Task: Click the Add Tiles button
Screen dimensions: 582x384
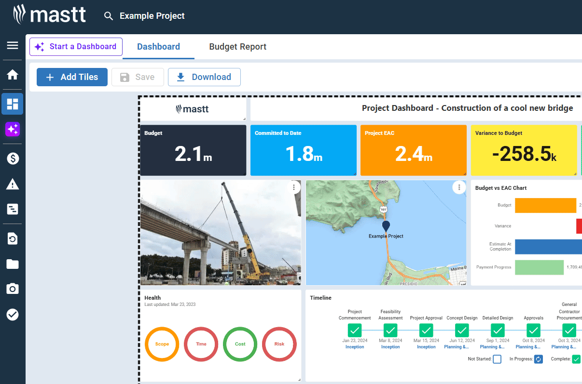Action: (x=72, y=77)
